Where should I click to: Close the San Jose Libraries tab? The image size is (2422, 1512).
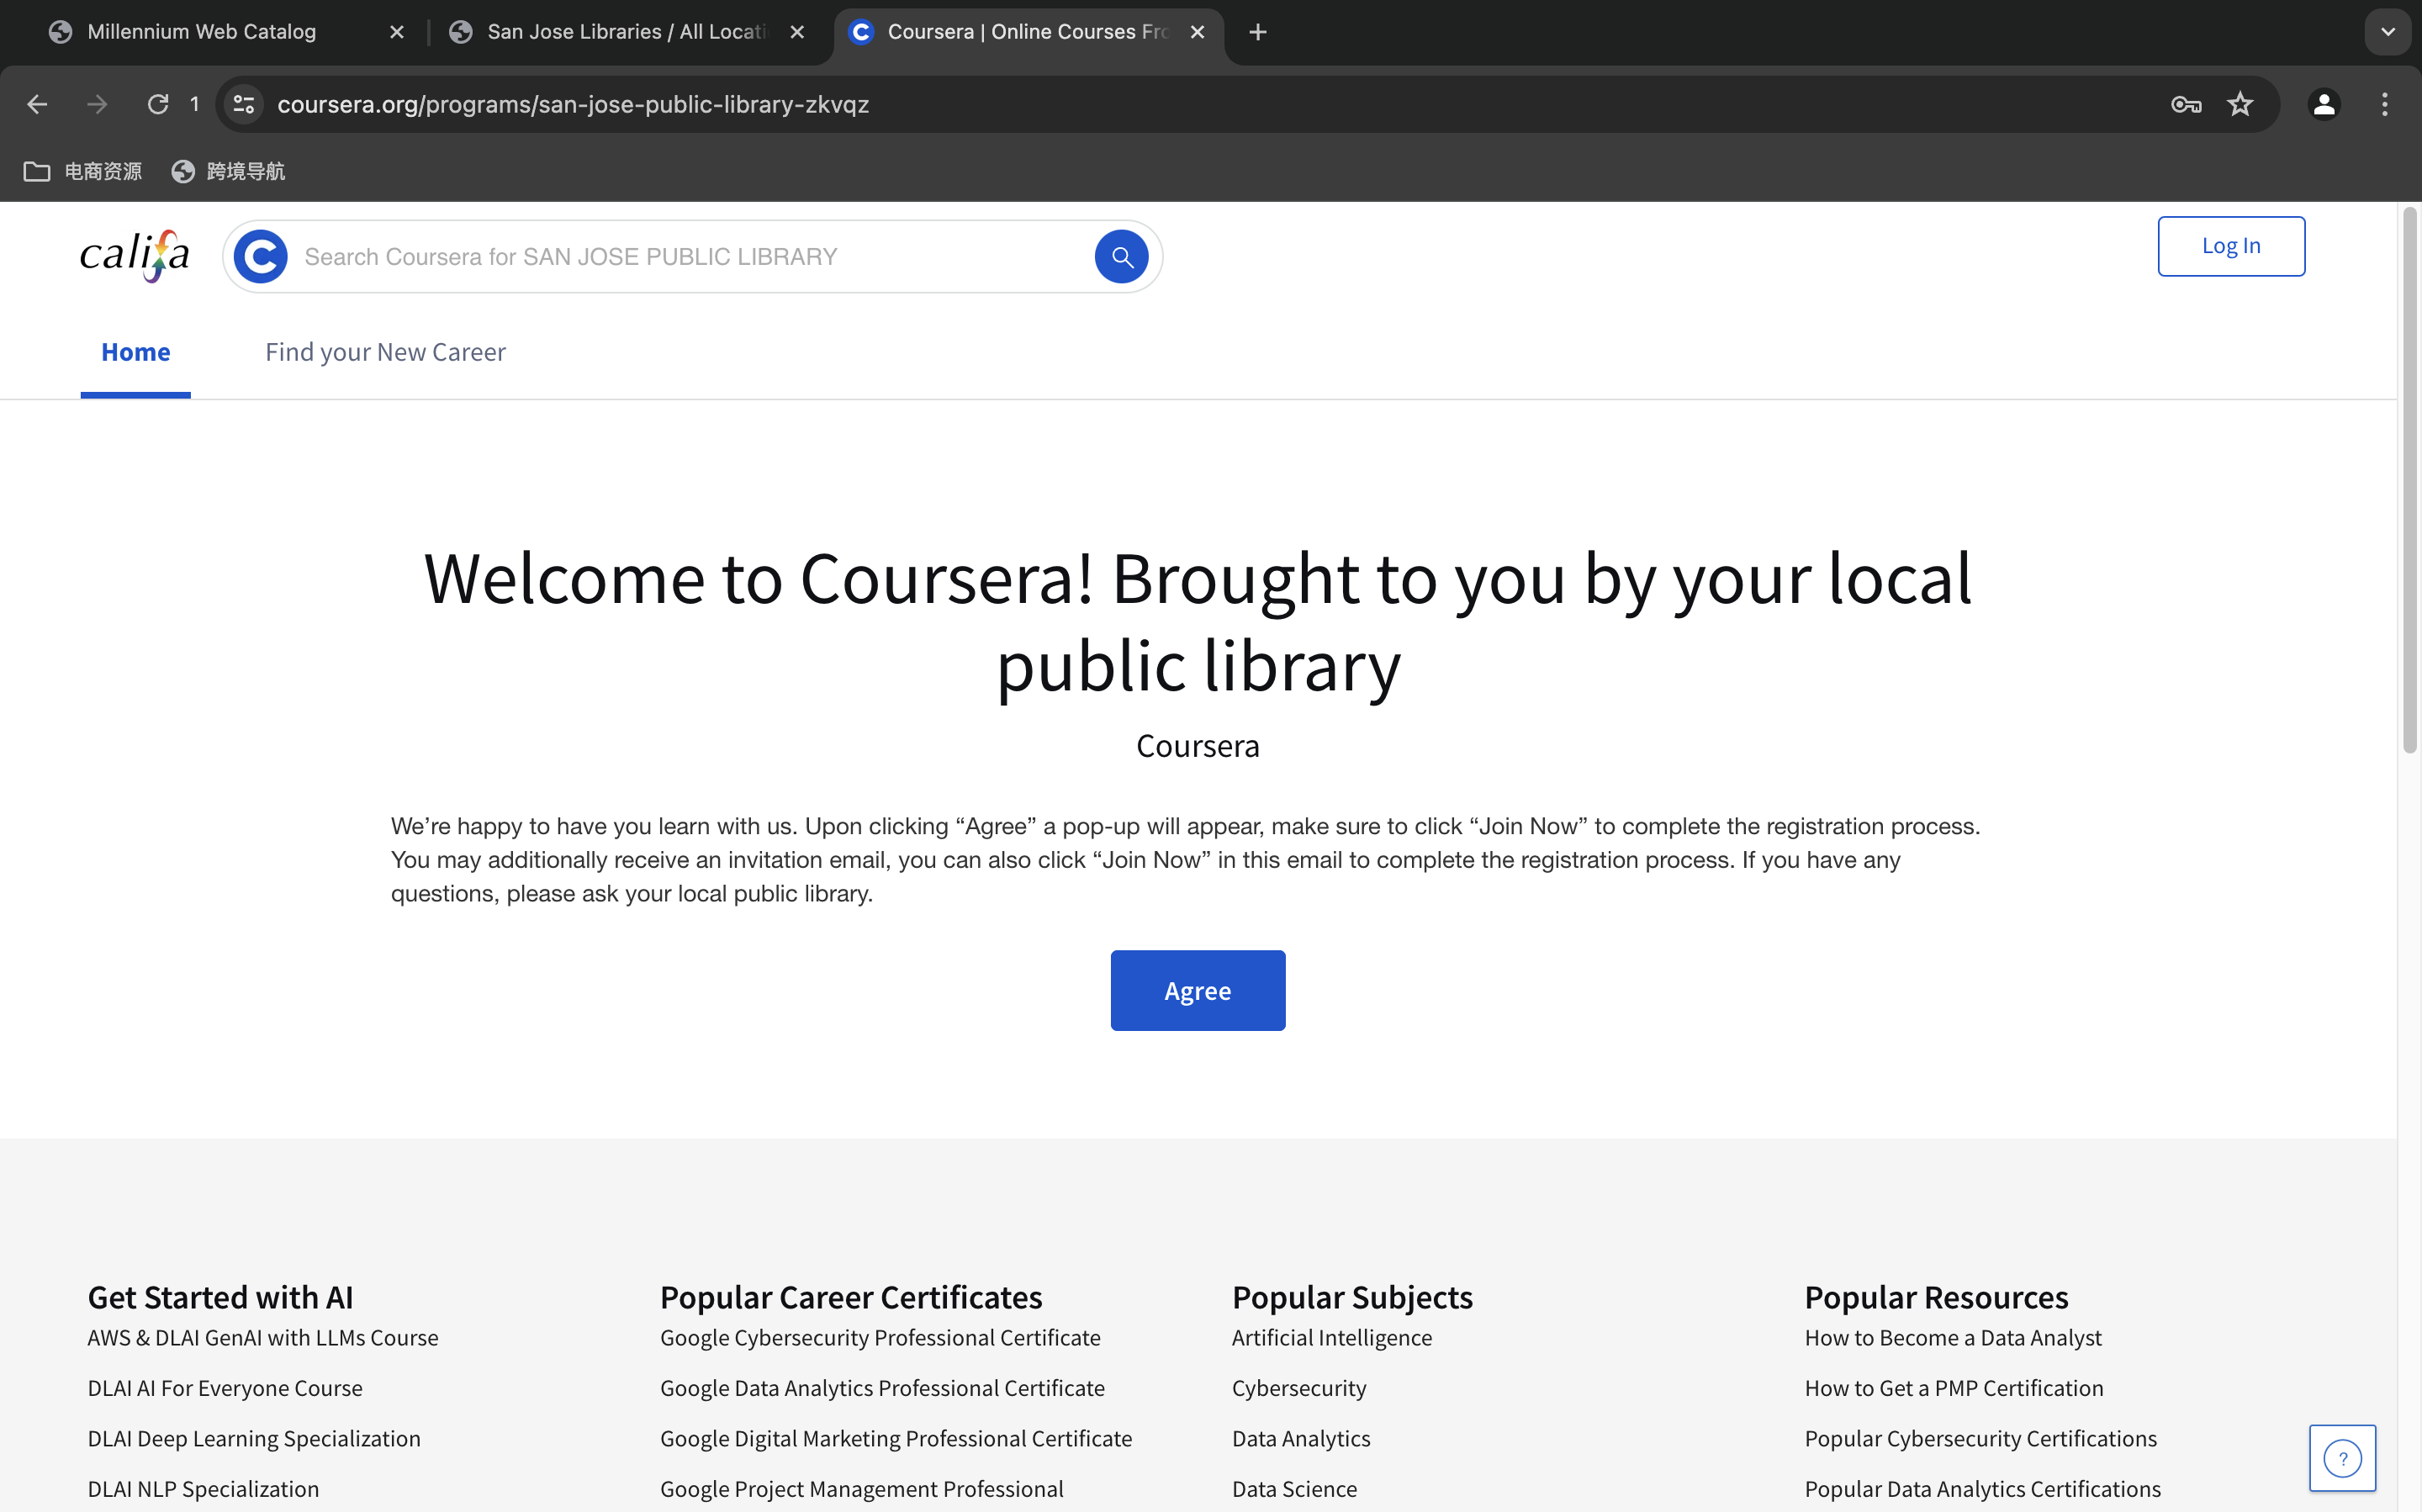click(797, 32)
